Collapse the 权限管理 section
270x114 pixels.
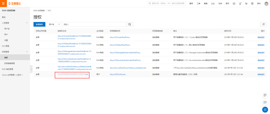[27, 52]
